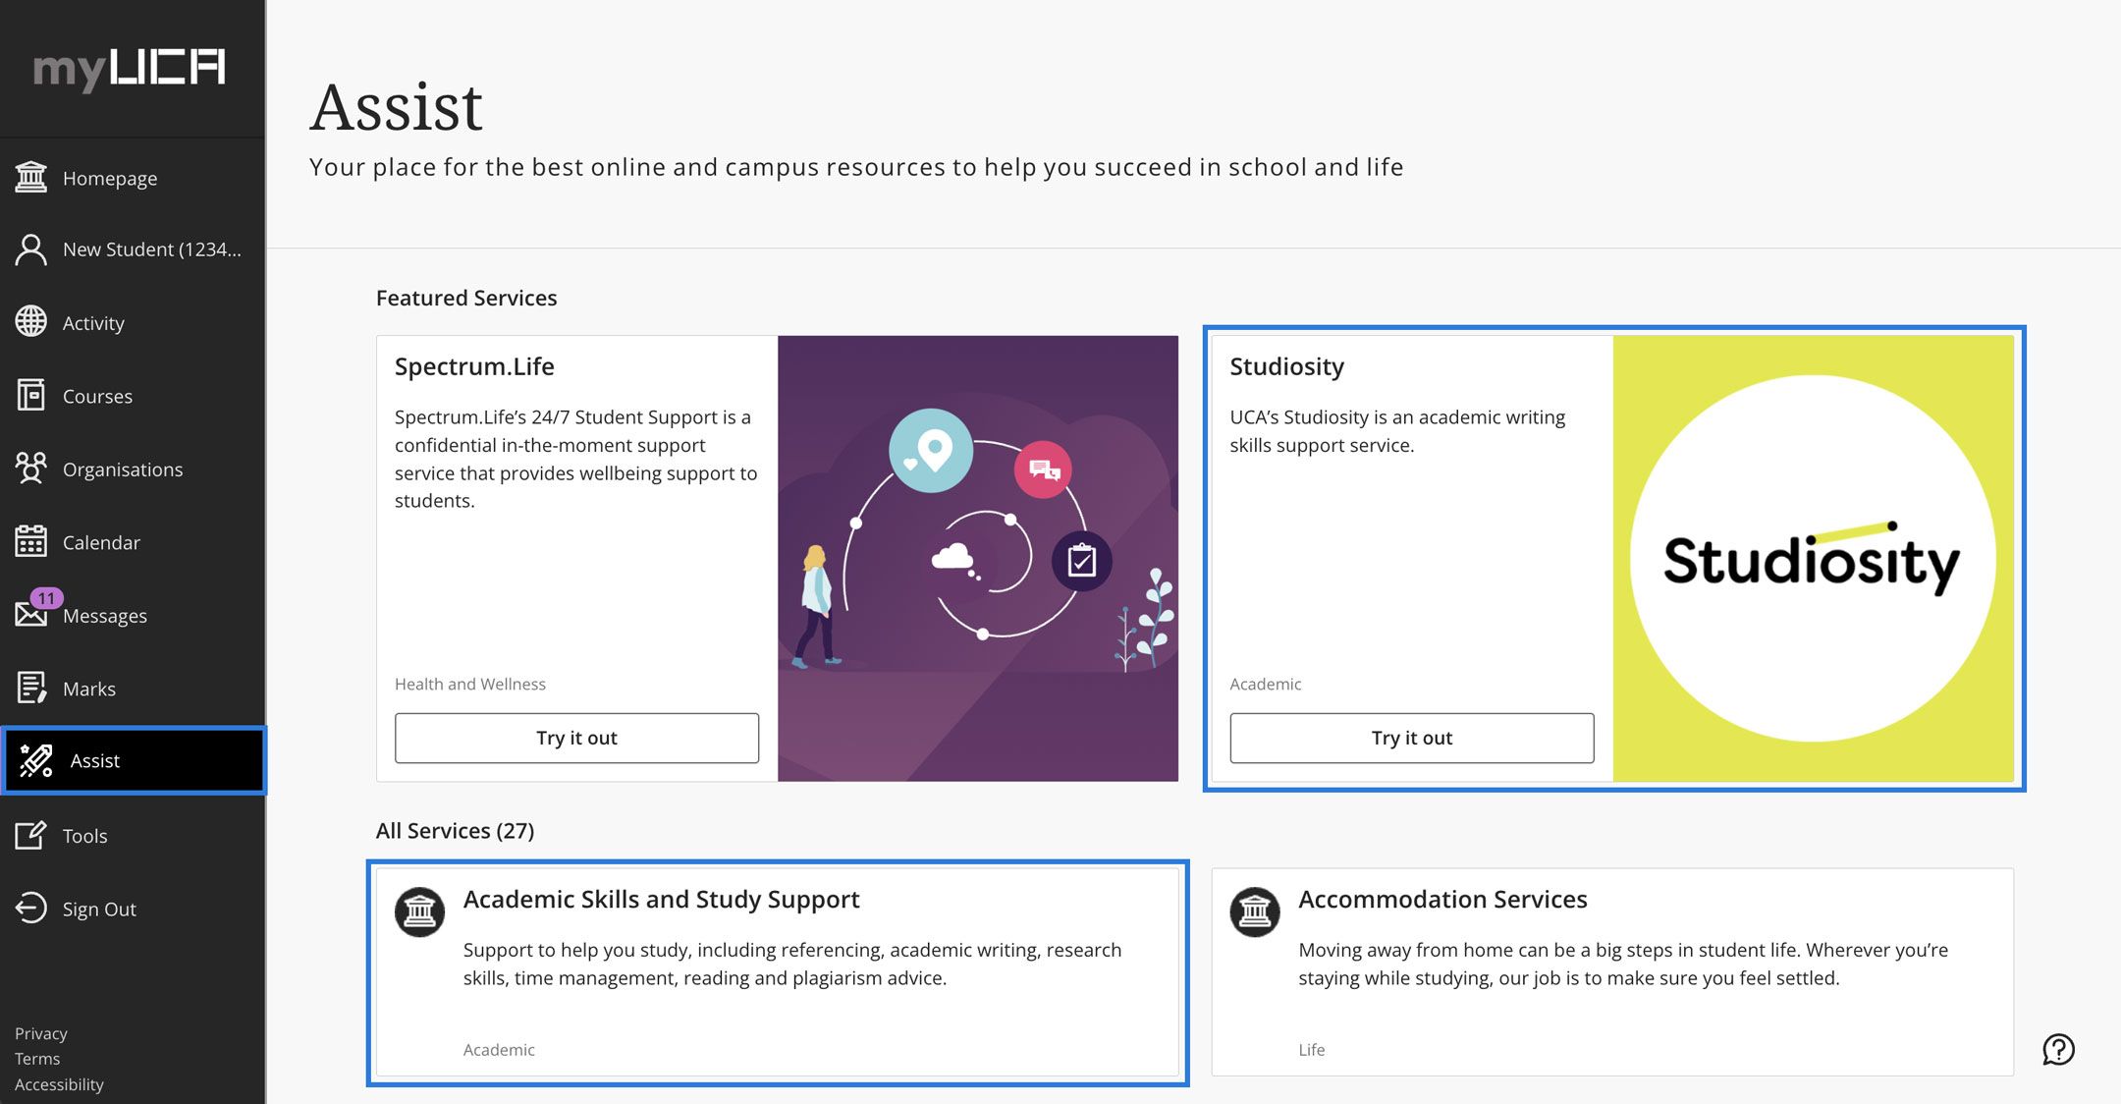Open the Calendar icon in sidebar
Image resolution: width=2121 pixels, height=1104 pixels.
coord(30,541)
